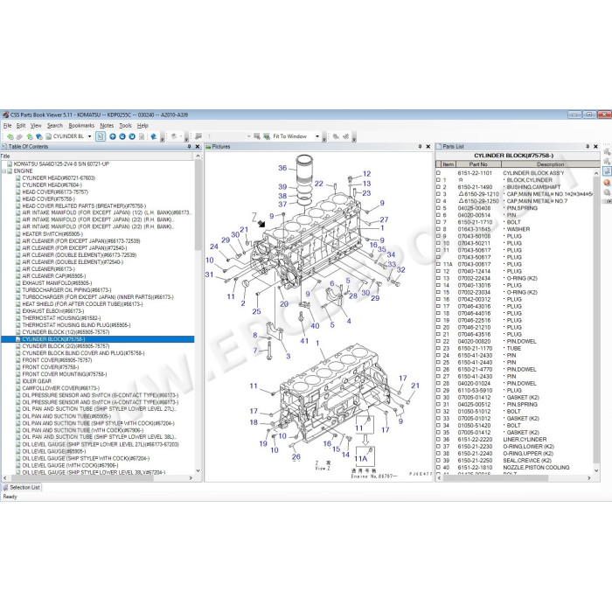Click the Part No column header
612x612 pixels.
(478, 164)
